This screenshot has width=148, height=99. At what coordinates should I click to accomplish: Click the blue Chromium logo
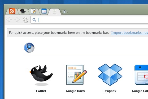pos(29,48)
